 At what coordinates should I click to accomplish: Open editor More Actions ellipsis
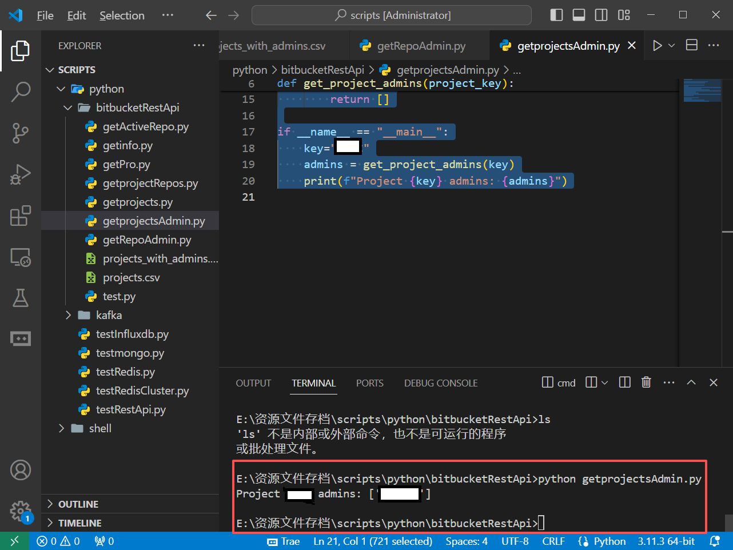click(x=714, y=45)
